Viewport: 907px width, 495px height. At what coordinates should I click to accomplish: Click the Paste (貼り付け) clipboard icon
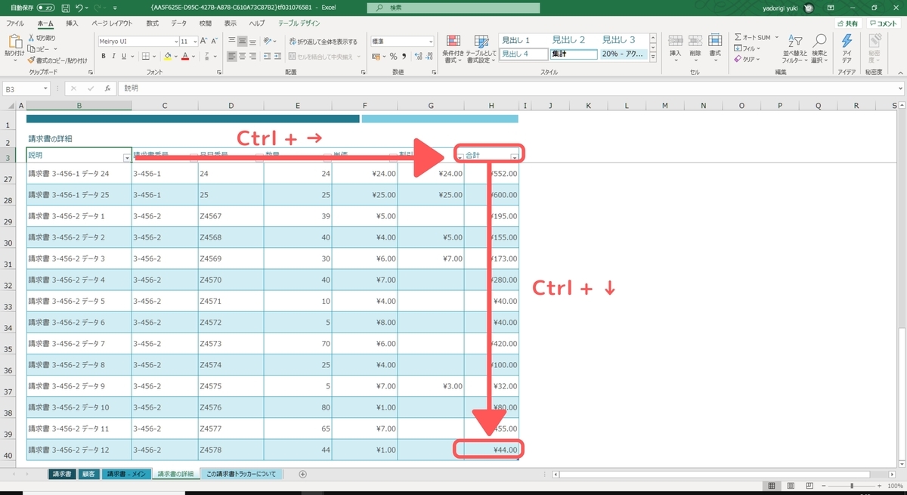[x=14, y=42]
